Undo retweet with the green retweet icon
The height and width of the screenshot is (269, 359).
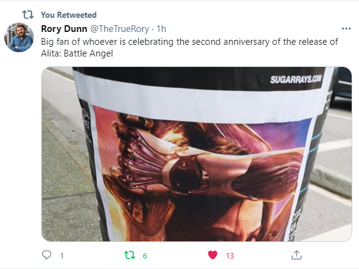pyautogui.click(x=130, y=255)
